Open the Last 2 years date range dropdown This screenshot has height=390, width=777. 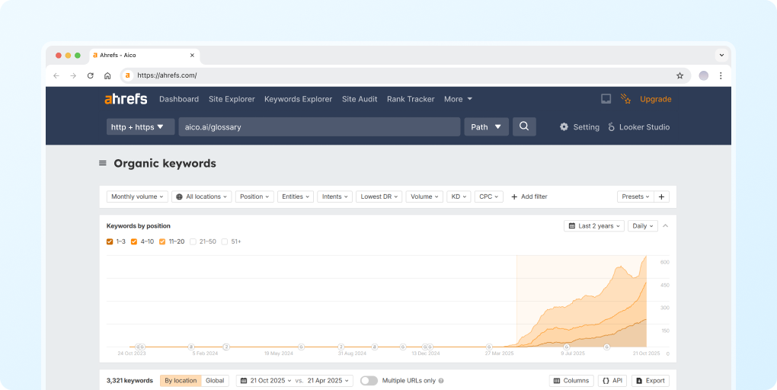pyautogui.click(x=594, y=226)
